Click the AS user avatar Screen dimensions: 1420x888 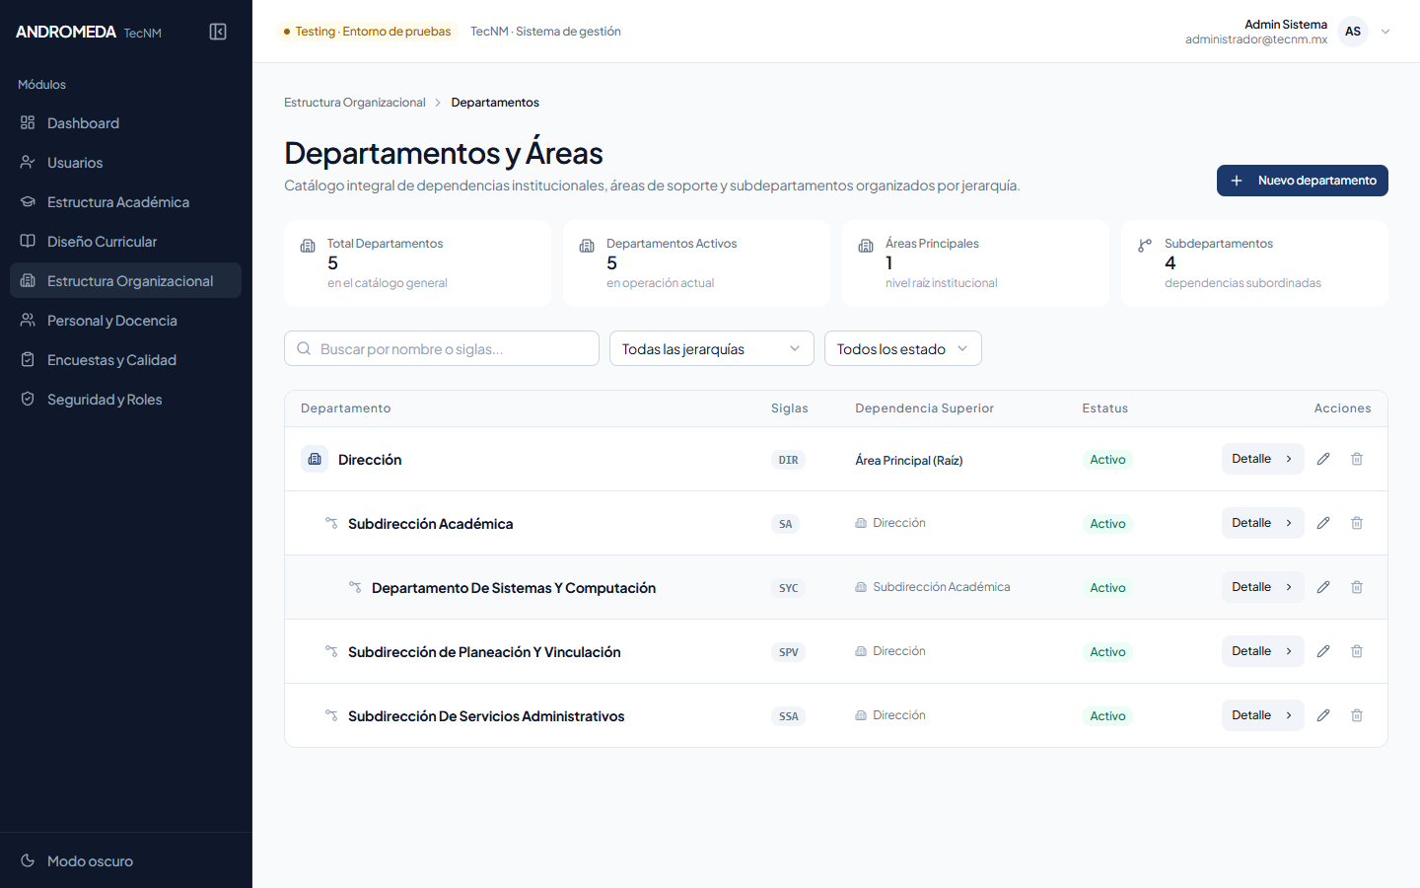click(1353, 32)
